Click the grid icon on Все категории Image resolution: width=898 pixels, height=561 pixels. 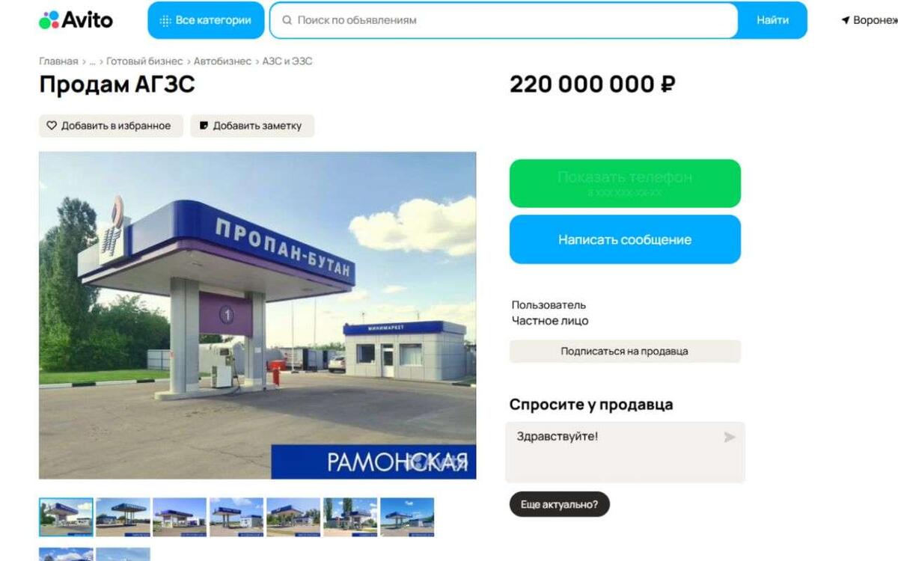(x=165, y=20)
